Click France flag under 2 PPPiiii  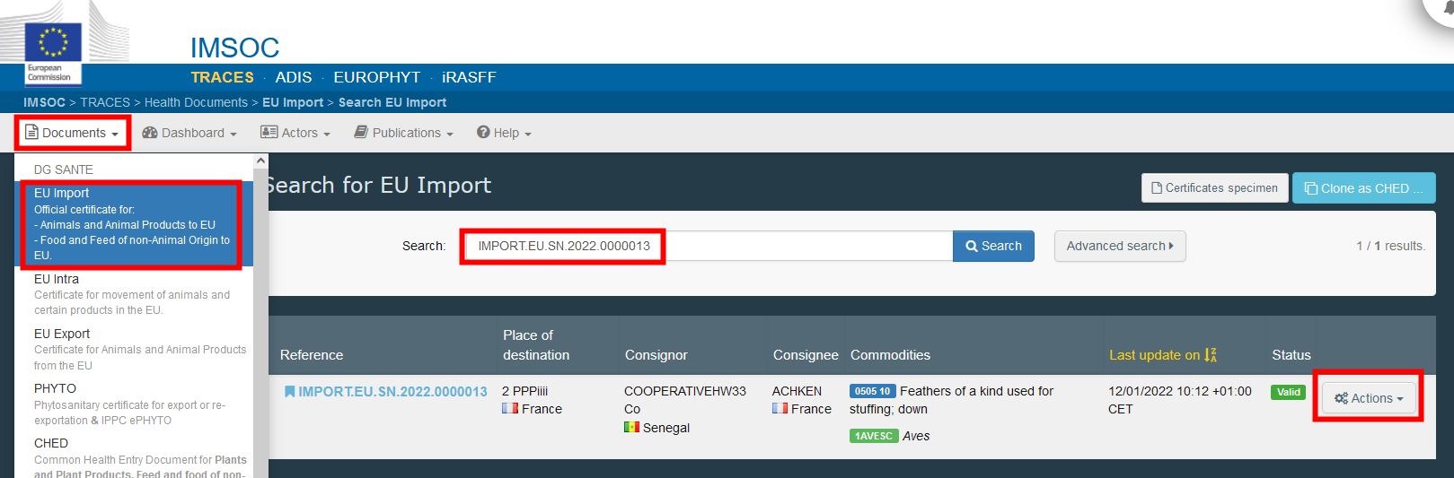(x=510, y=408)
